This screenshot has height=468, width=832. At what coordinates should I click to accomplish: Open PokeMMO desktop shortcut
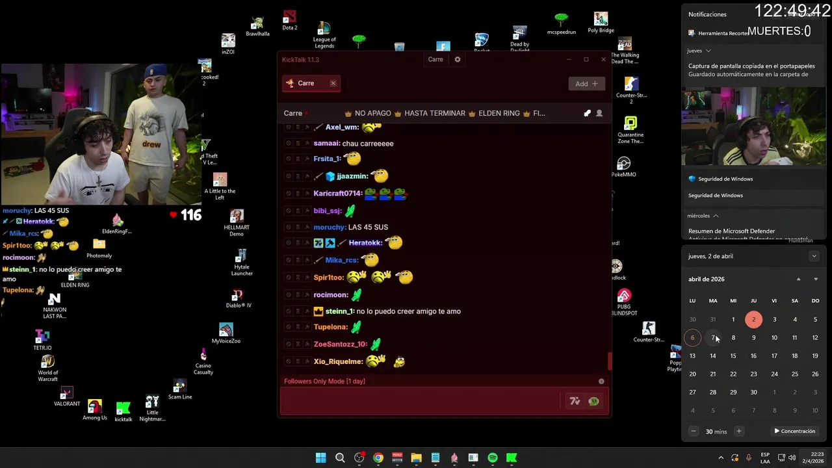(623, 166)
